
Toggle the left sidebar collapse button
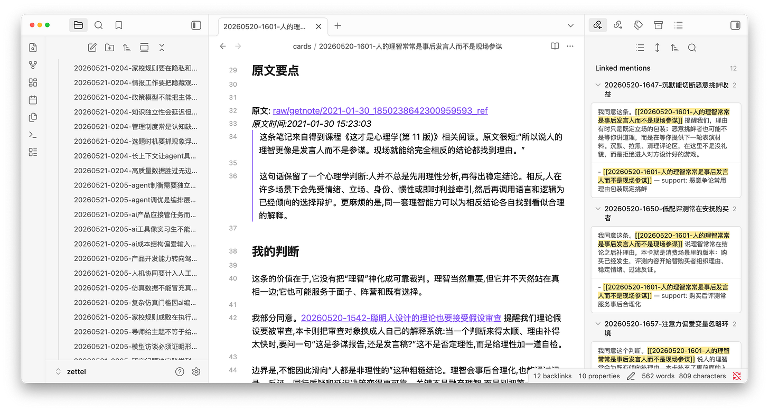click(x=196, y=25)
